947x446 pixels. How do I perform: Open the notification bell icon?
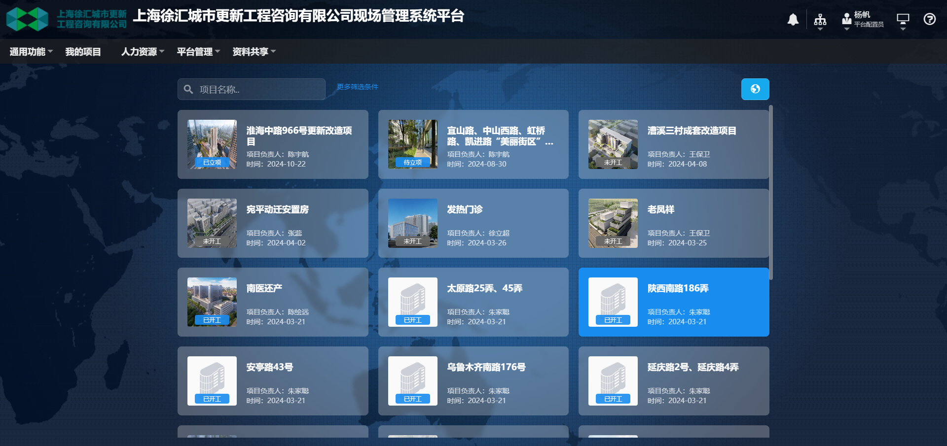coord(793,20)
